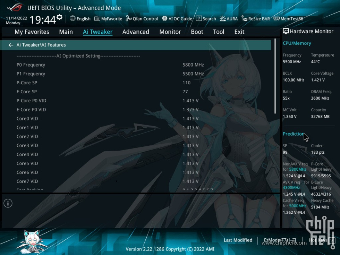Select the Core2 VID row
The image size is (340, 255).
tap(137, 136)
